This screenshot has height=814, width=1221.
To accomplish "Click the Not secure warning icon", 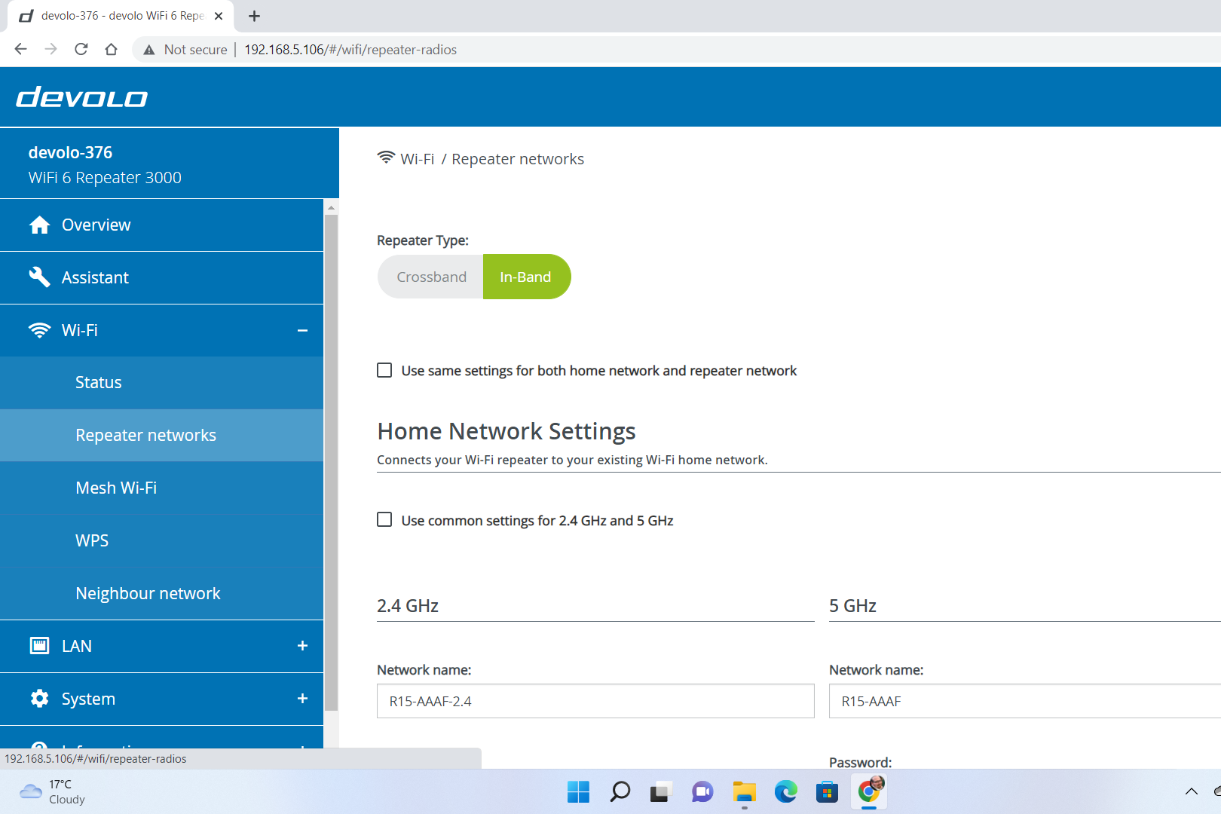I will 149,49.
